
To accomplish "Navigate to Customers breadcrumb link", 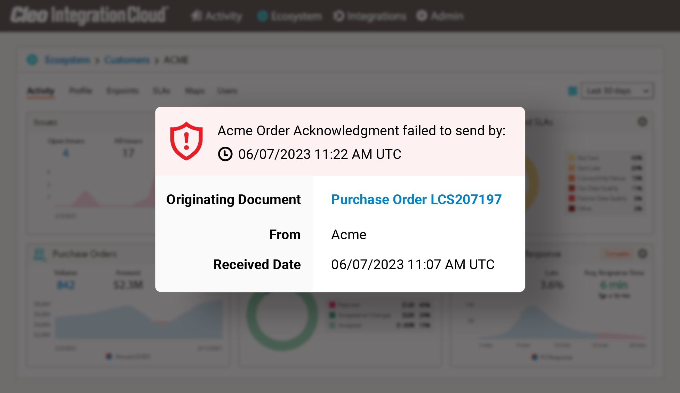I will coord(127,60).
